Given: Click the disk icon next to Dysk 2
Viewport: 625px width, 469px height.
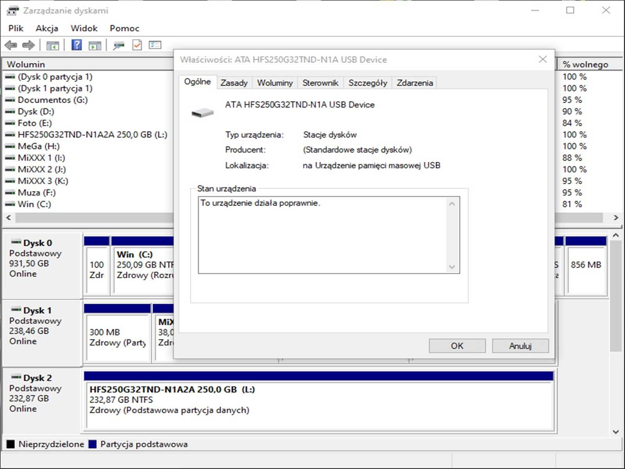Looking at the screenshot, I should point(16,377).
